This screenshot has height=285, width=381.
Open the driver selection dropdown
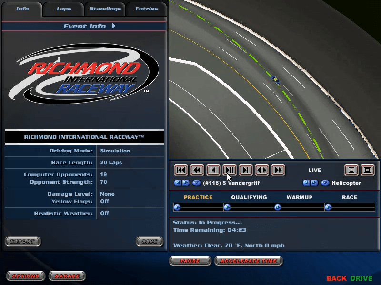point(196,183)
